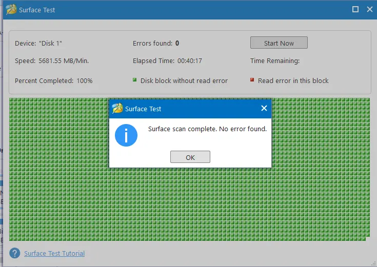Screen dimensions: 377x267
Task: Close the Surface scan complete dialog
Action: [264, 108]
